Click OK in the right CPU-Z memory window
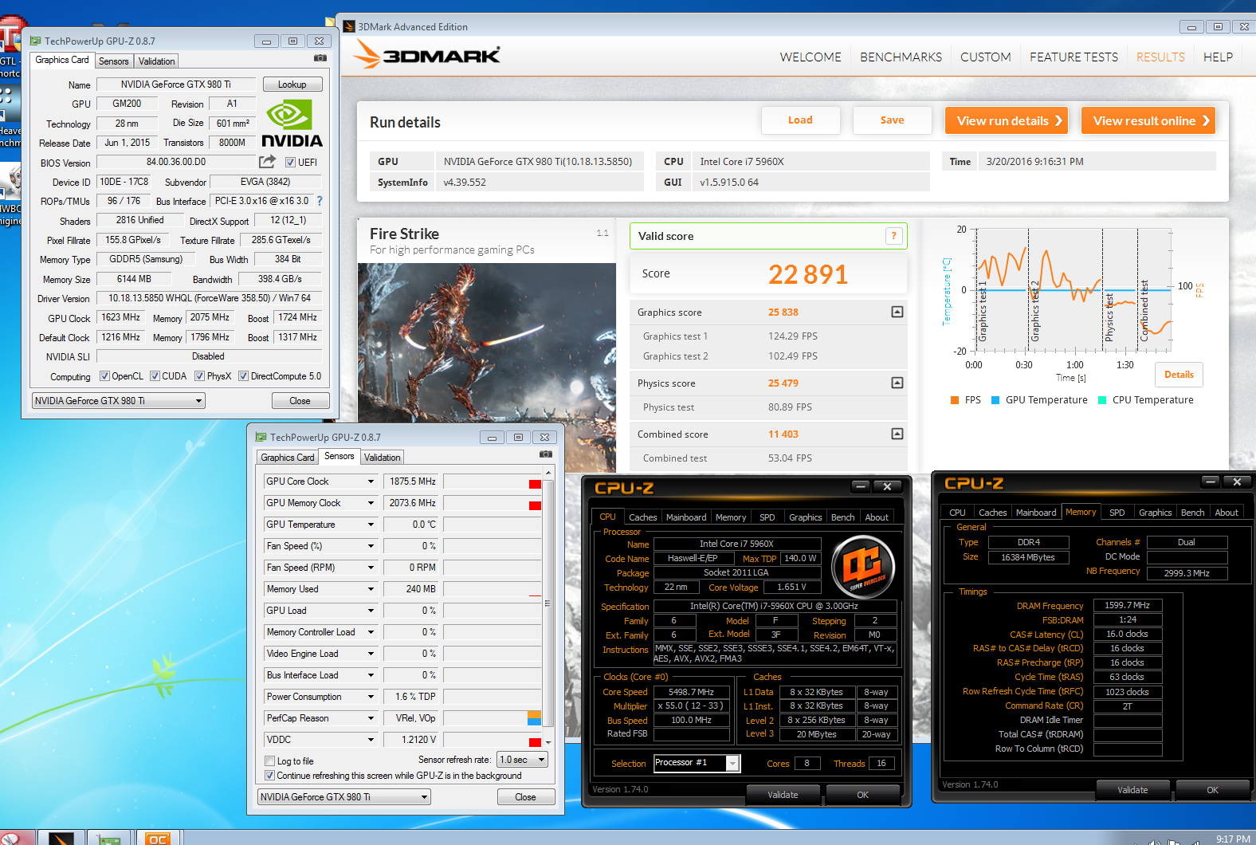 pos(1212,790)
